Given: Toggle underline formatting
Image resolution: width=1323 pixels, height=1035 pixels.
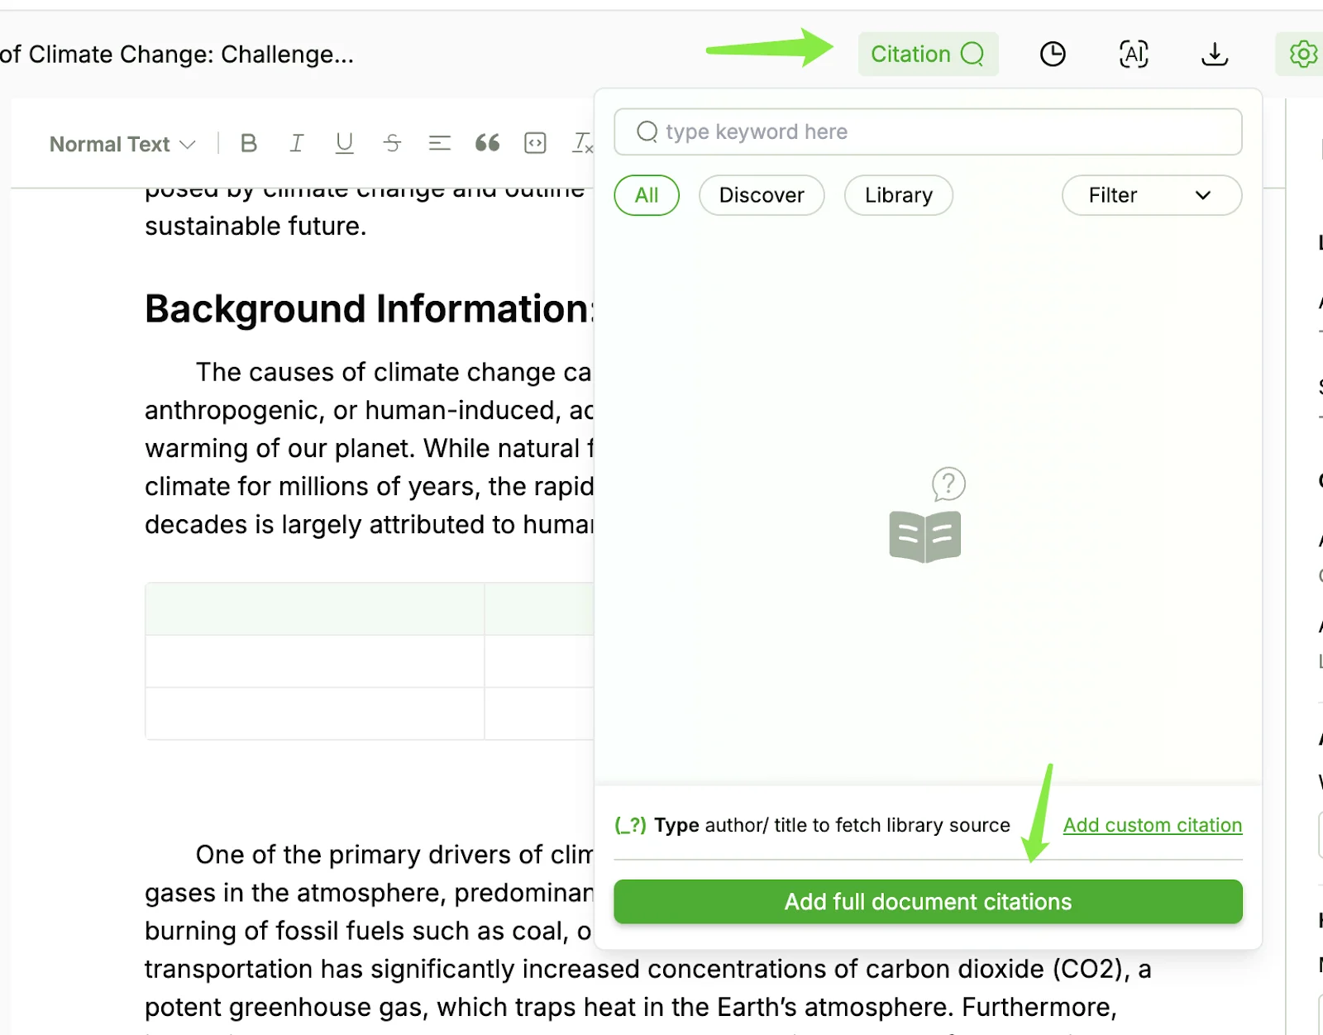Looking at the screenshot, I should click(345, 144).
